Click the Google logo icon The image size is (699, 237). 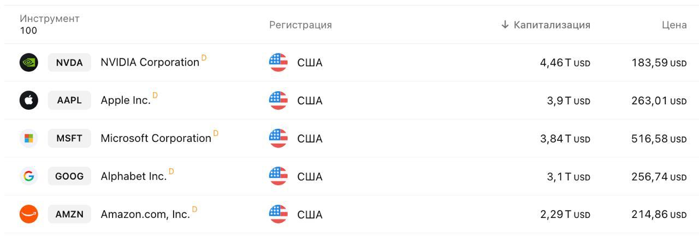coord(29,176)
